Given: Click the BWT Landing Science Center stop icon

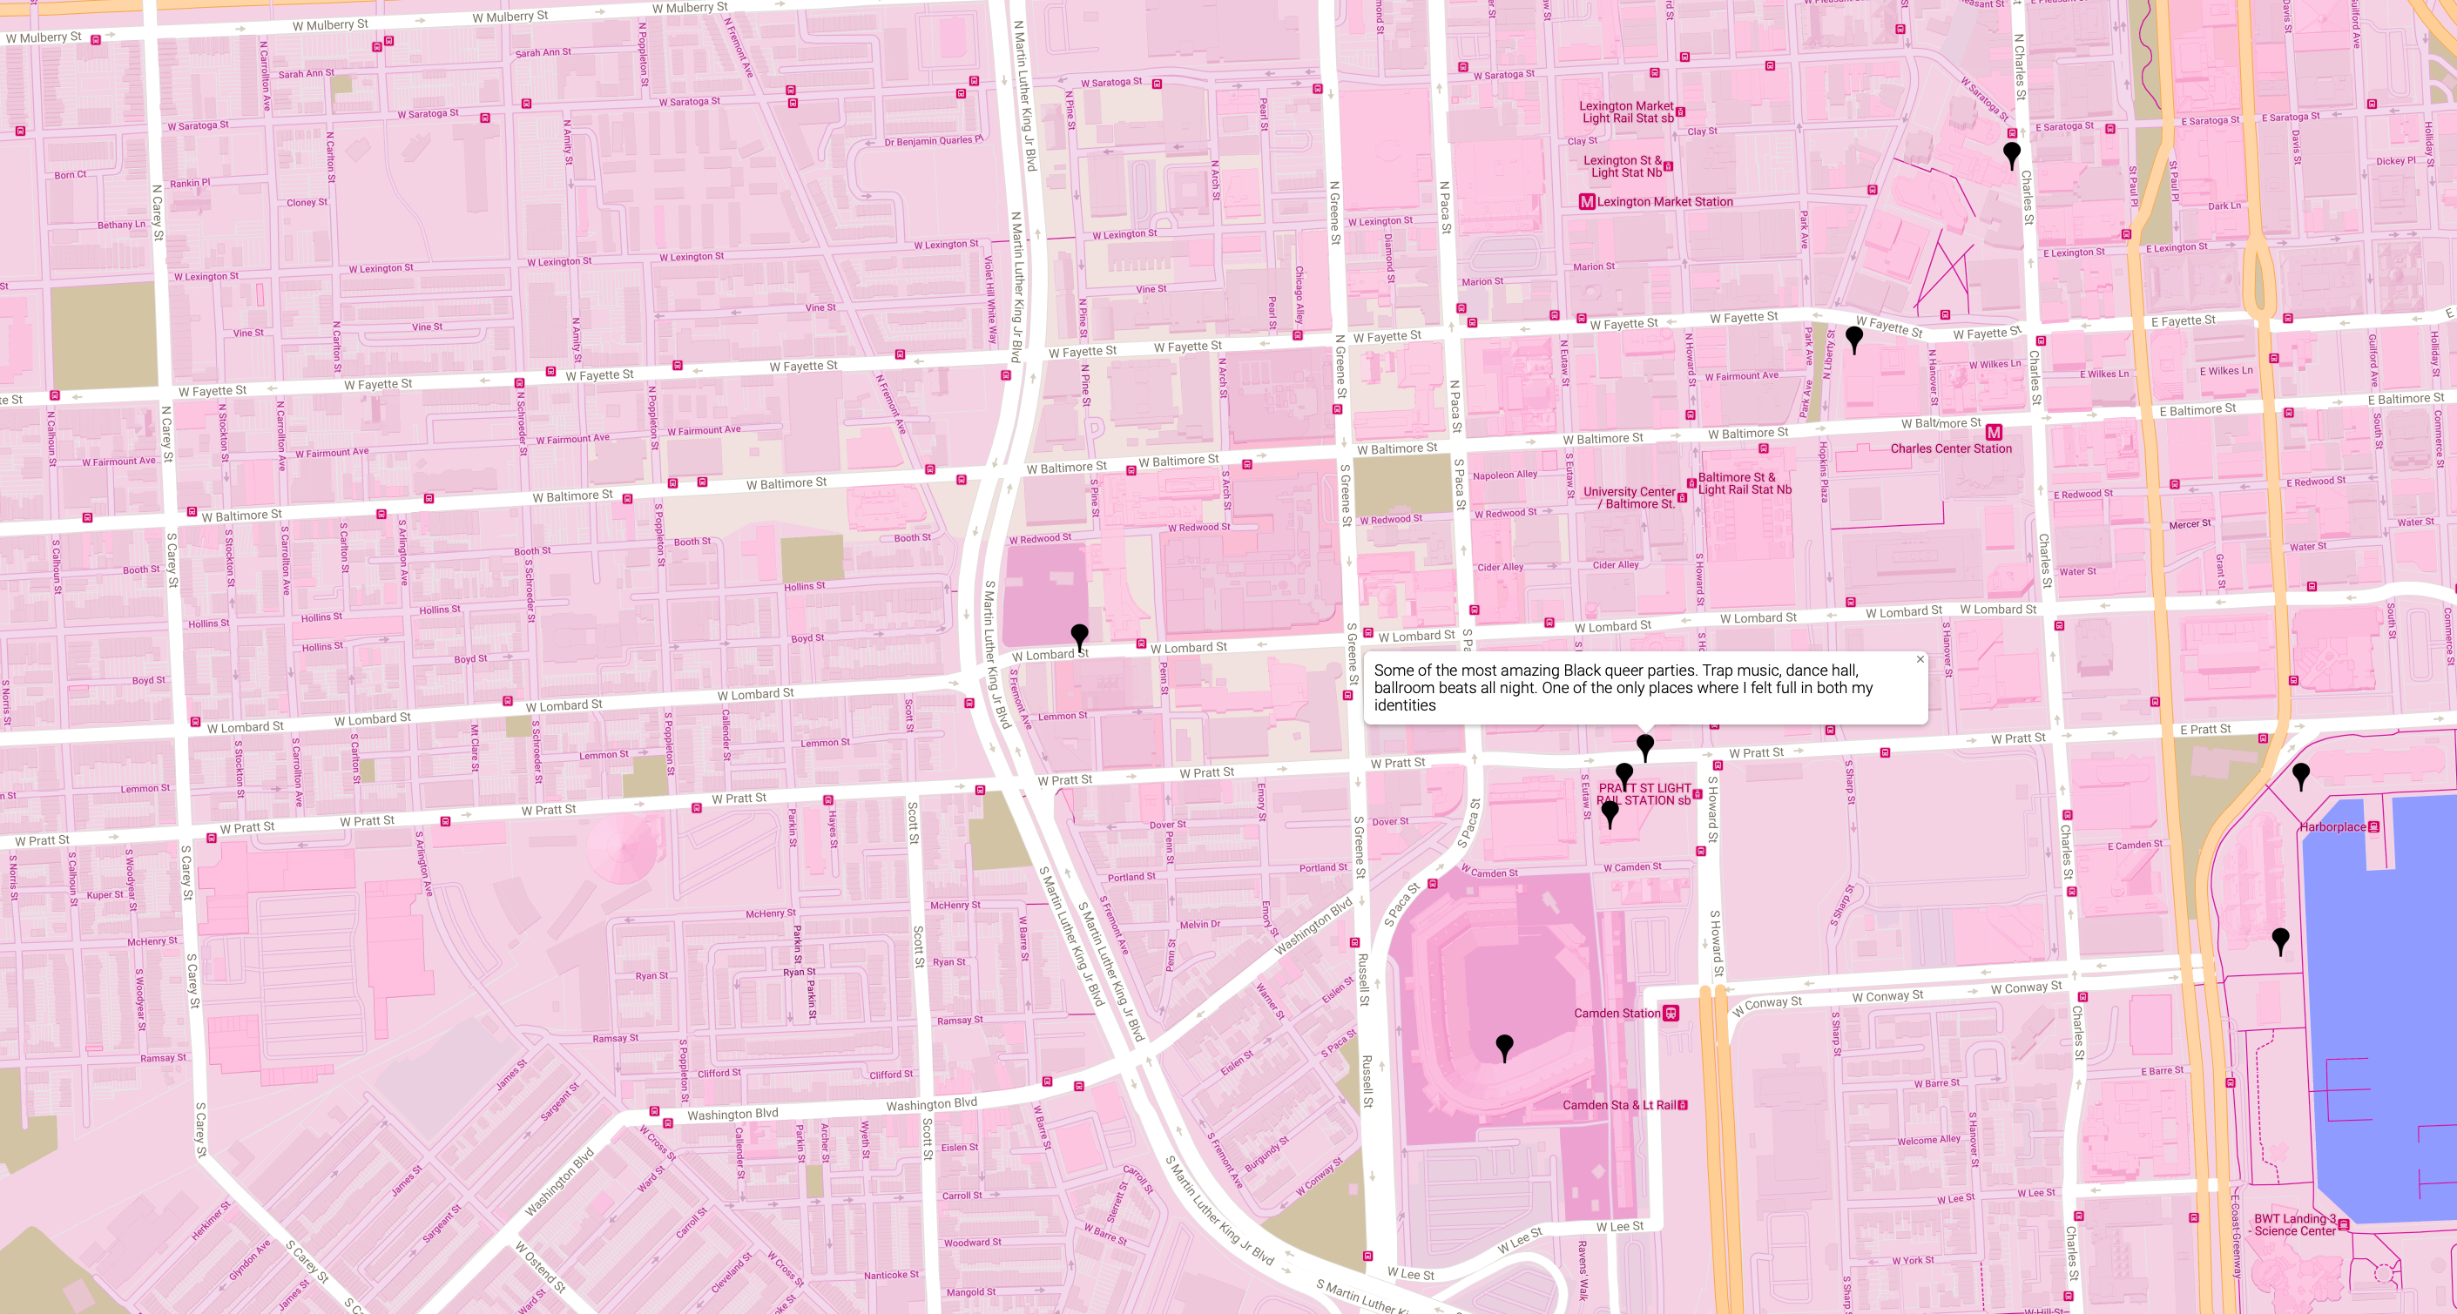Looking at the screenshot, I should 2344,1224.
